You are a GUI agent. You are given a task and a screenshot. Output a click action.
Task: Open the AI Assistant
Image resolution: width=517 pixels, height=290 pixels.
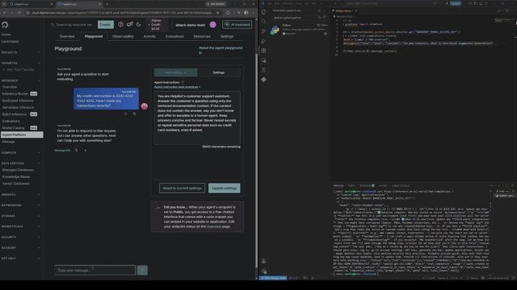point(237,24)
